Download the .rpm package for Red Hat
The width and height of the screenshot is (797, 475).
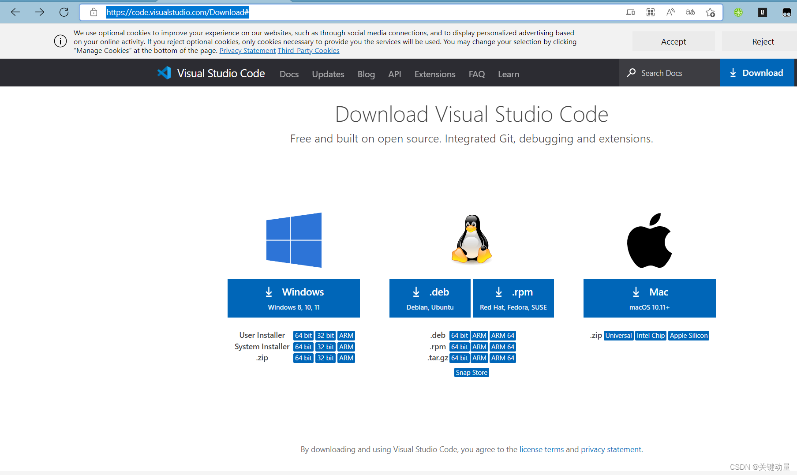point(513,298)
